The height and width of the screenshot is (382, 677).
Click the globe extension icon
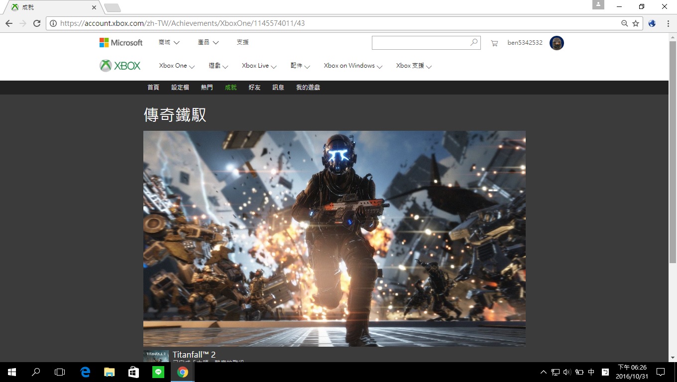click(x=652, y=23)
